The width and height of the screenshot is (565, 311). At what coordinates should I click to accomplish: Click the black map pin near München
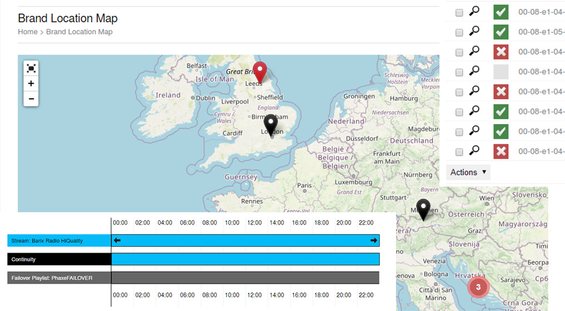[423, 209]
